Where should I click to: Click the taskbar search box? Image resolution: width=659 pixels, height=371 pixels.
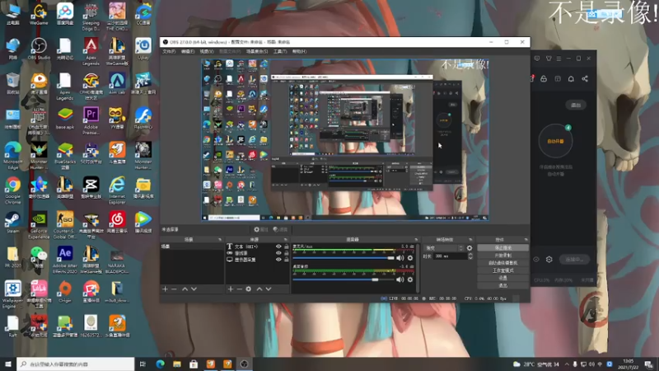tap(76, 364)
